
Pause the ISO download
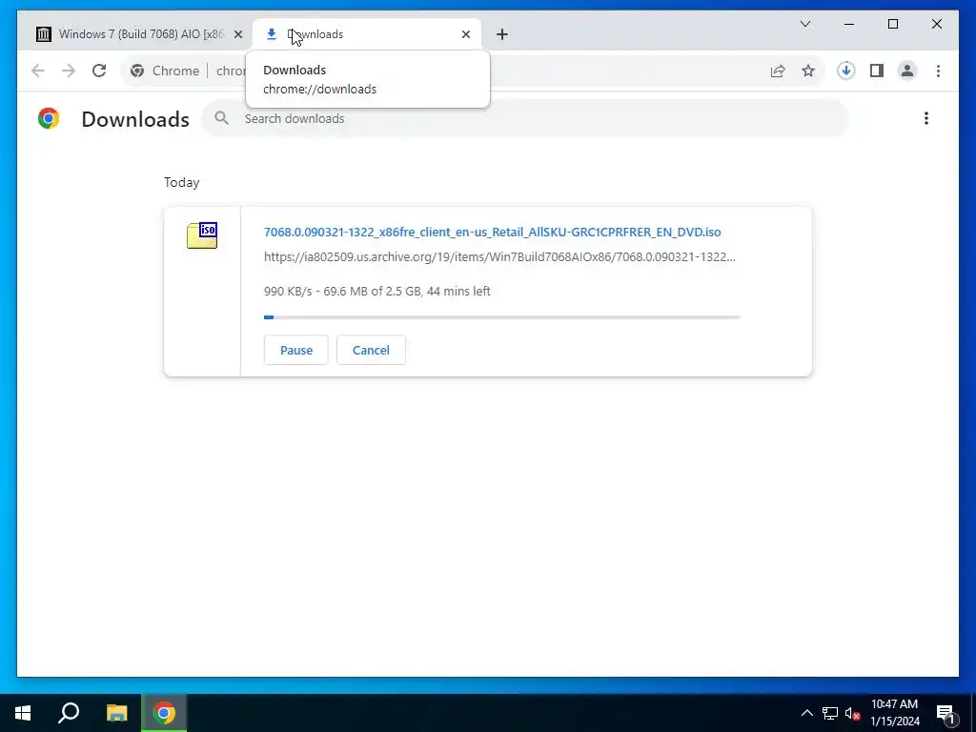295,350
